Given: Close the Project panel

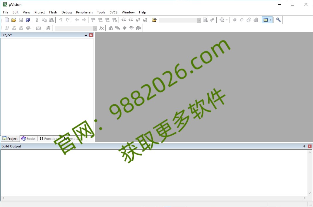Looking at the screenshot, I should pyautogui.click(x=91, y=35).
